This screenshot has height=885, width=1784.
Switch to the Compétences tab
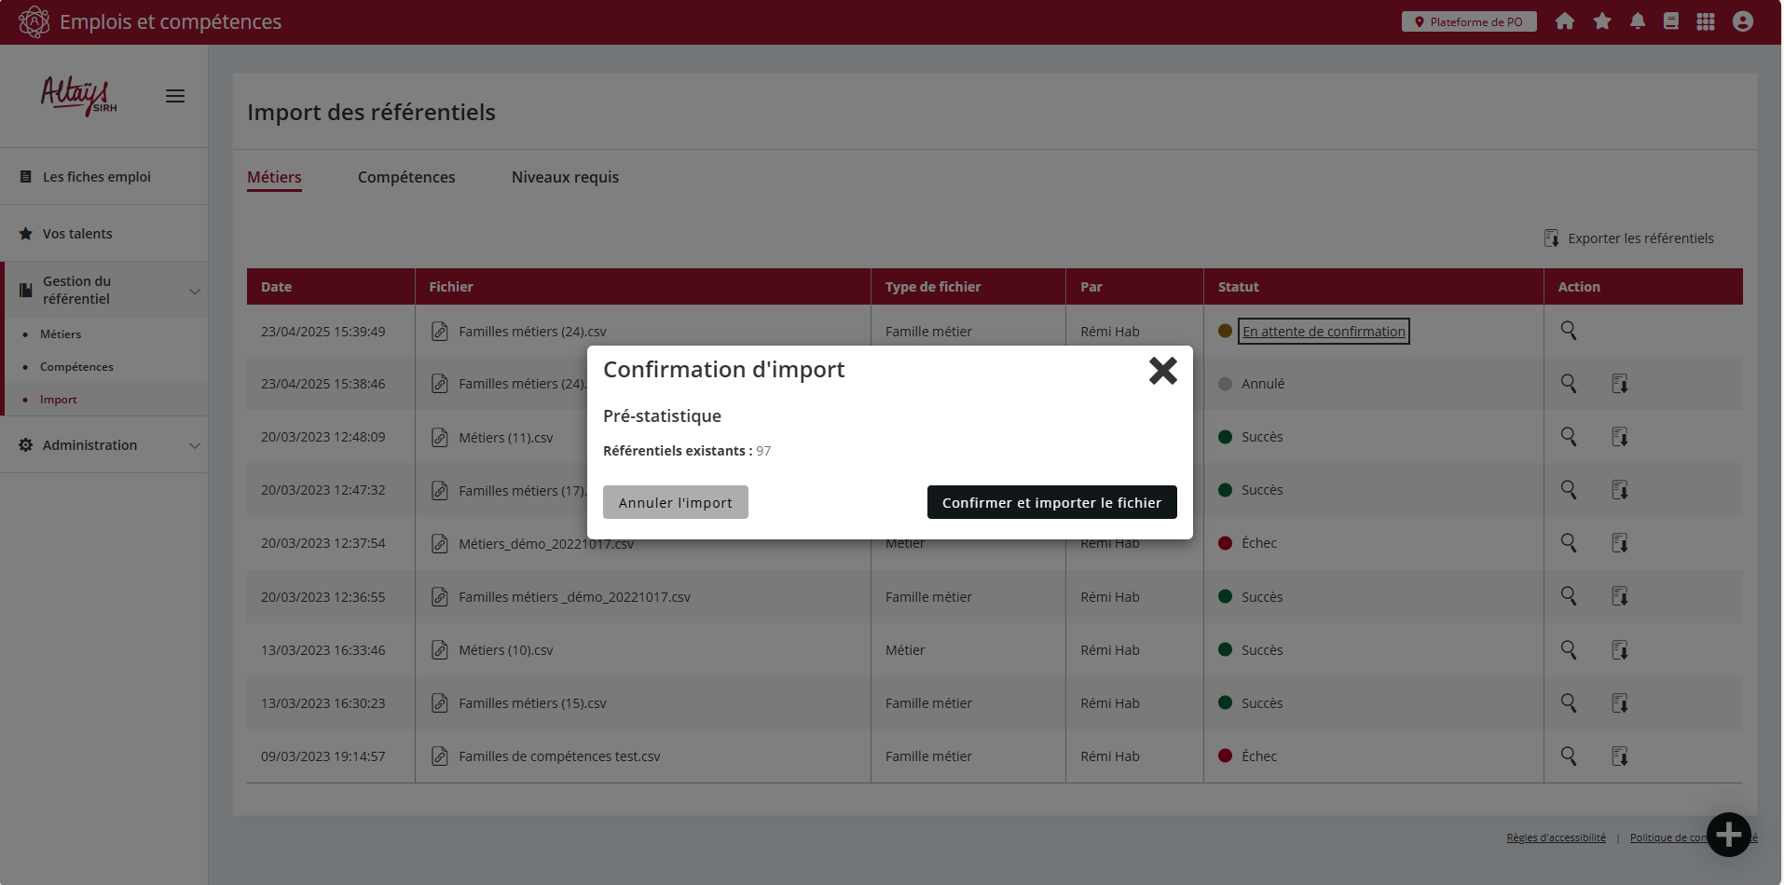point(406,177)
